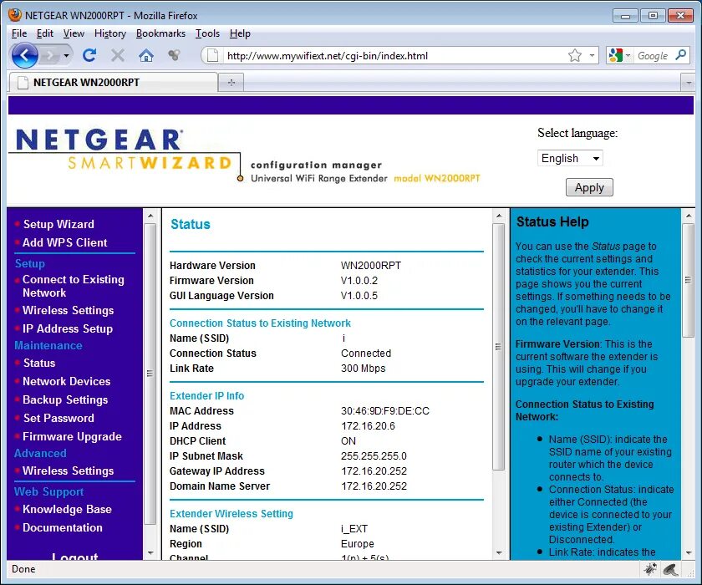The height and width of the screenshot is (585, 702).
Task: Click the Region value Europe
Action: click(358, 544)
